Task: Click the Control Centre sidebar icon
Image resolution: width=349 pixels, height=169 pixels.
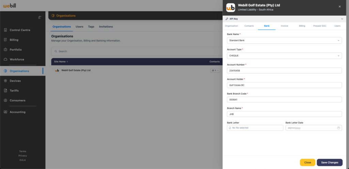Action: pyautogui.click(x=5, y=30)
